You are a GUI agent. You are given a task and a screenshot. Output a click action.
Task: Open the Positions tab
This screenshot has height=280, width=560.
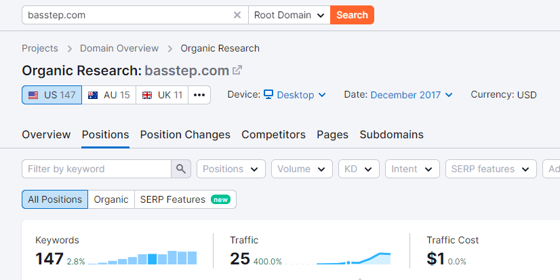pyautogui.click(x=105, y=135)
